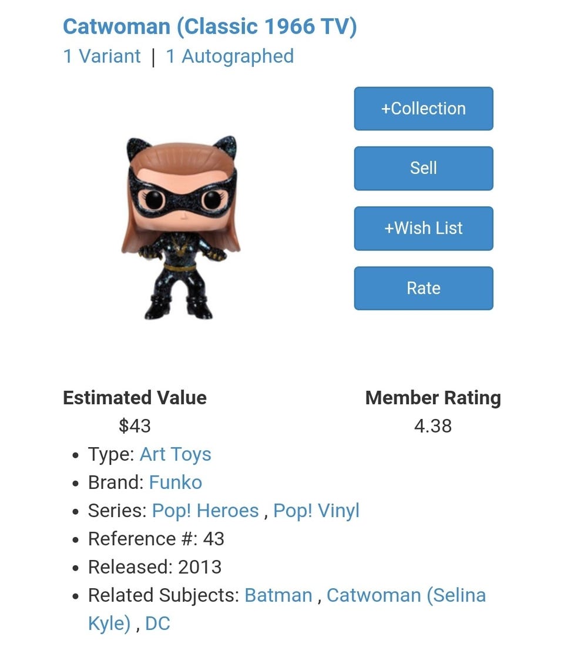Click the Sell button
The image size is (564, 654).
point(423,168)
